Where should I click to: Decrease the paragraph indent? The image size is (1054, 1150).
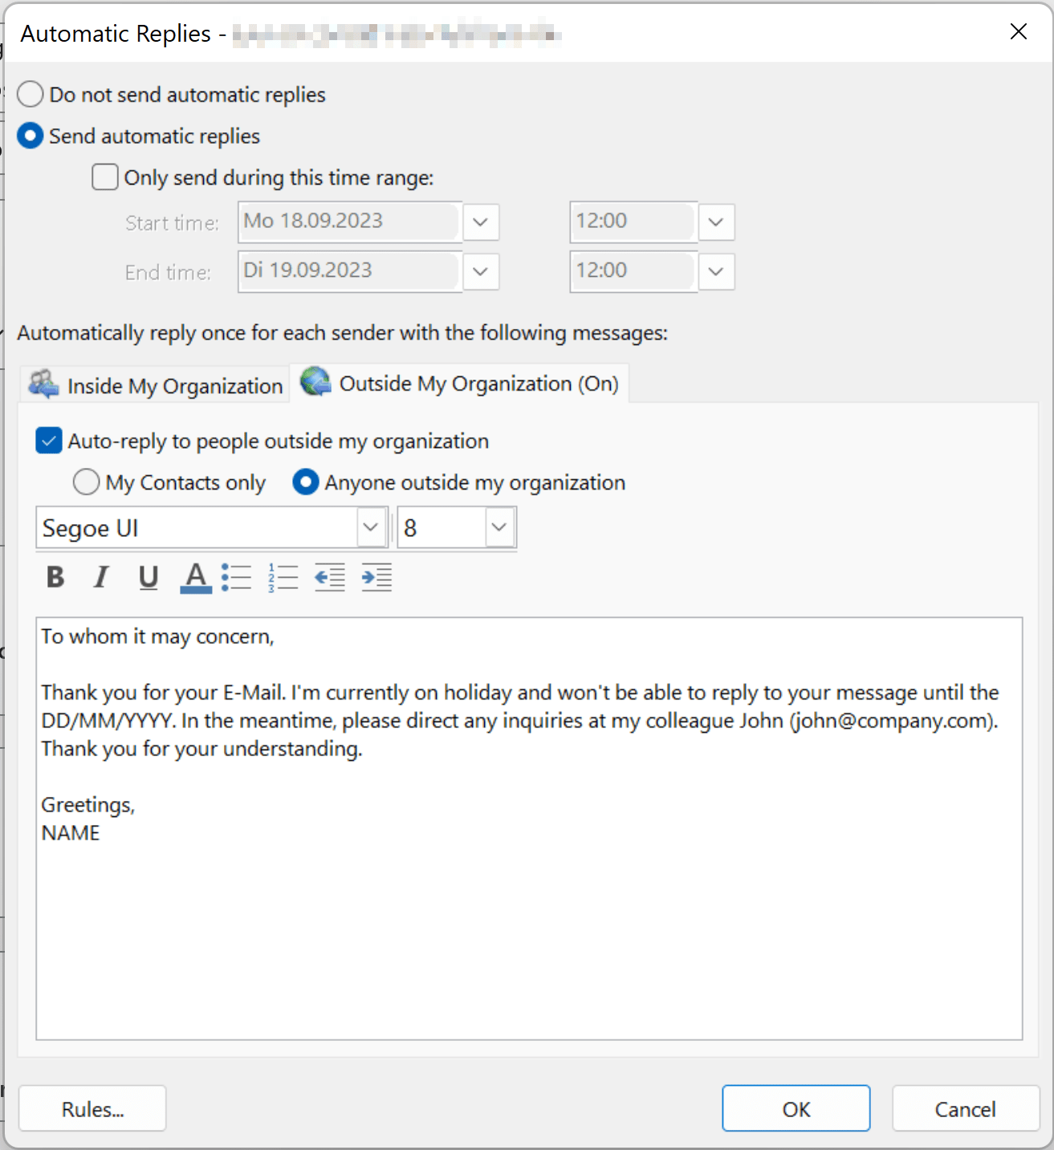(329, 577)
